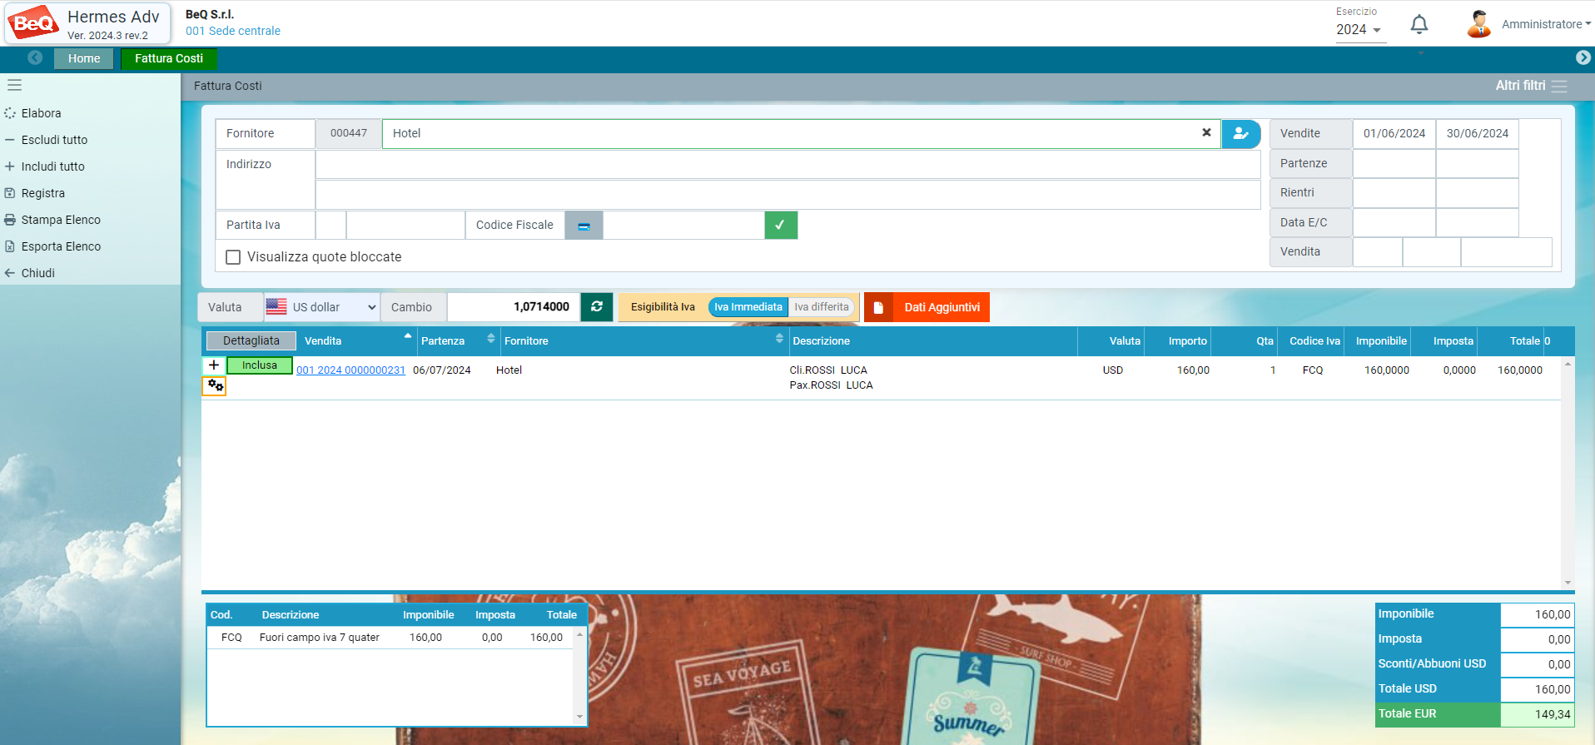The height and width of the screenshot is (745, 1595).
Task: Click the Codice Fiscale input field
Action: click(x=683, y=226)
